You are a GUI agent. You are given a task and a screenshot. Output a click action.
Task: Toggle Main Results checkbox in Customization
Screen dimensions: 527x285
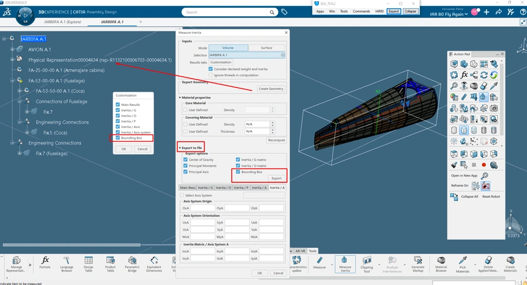pyautogui.click(x=117, y=104)
